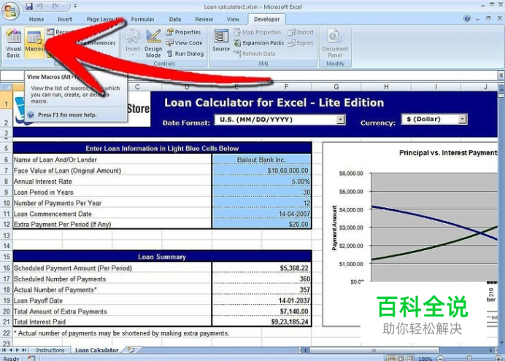Switch to the Home tab
The width and height of the screenshot is (505, 361).
(x=36, y=19)
